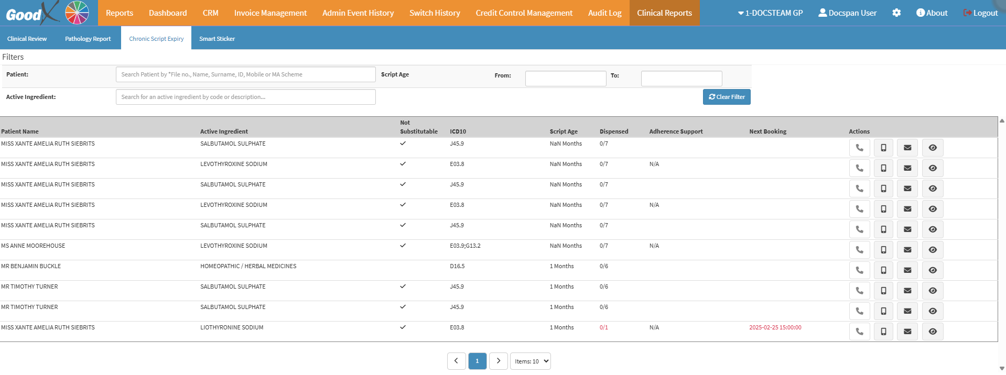Click eye icon in Liothyronine Sodium row
Screen dimensions: 1006x375
coord(933,332)
